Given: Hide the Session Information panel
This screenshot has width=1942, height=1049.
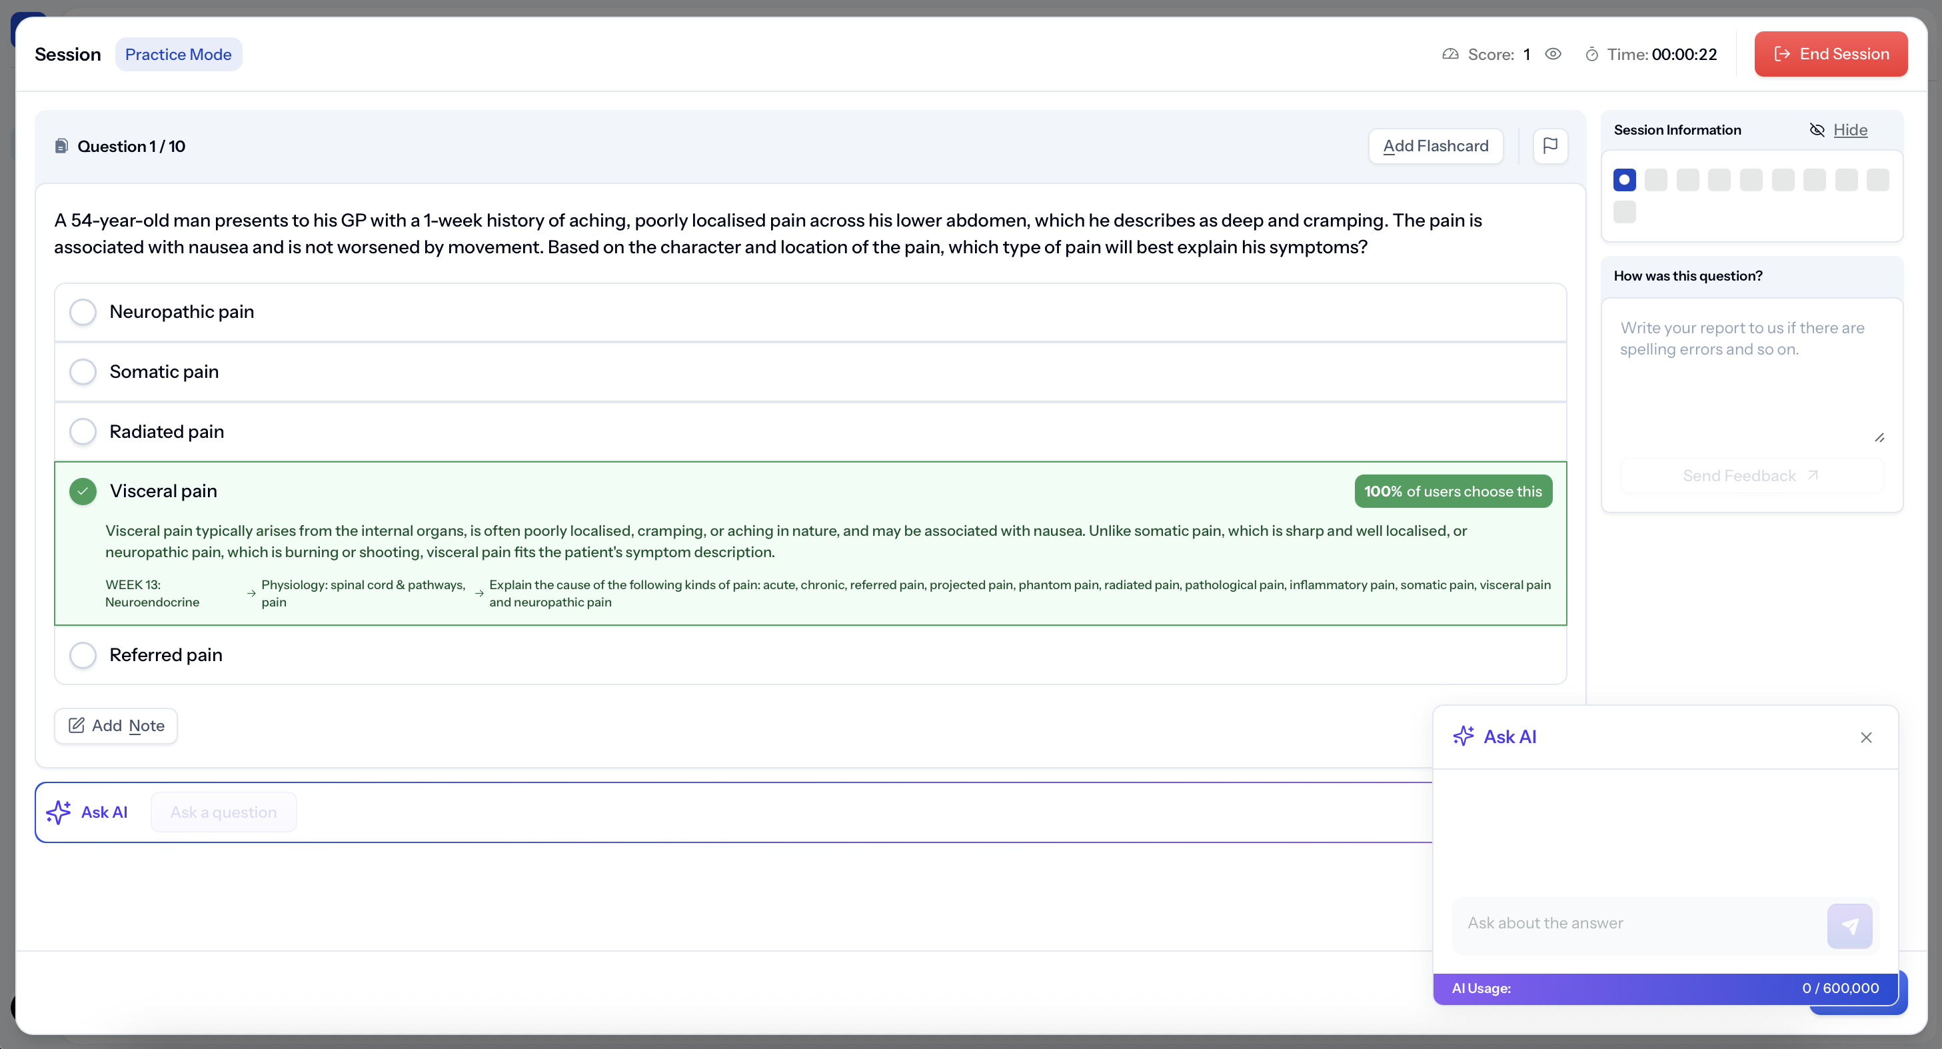Looking at the screenshot, I should pyautogui.click(x=1850, y=130).
